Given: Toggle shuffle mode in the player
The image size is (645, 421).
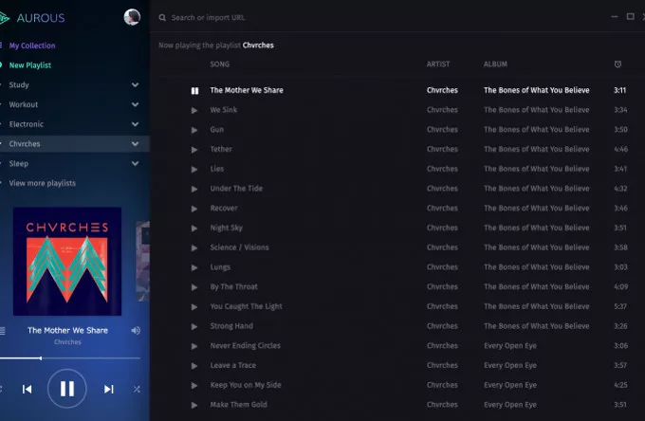Looking at the screenshot, I should point(137,389).
